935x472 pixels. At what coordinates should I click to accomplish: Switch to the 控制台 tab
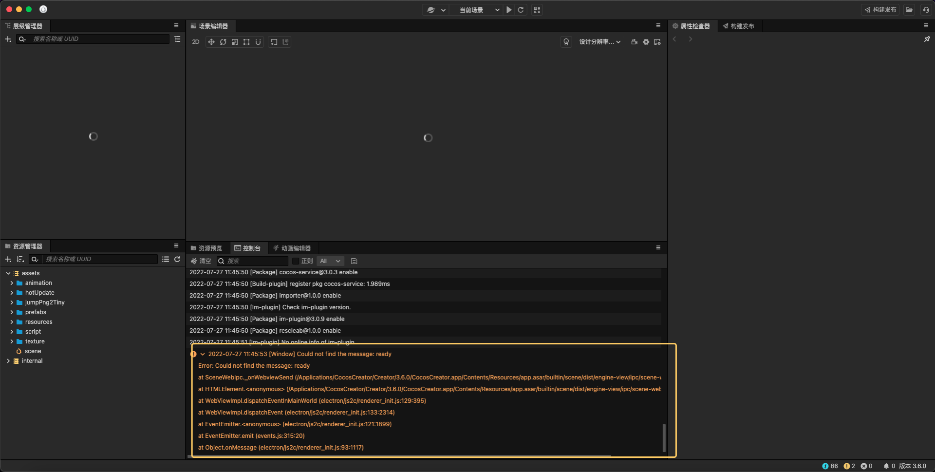pos(248,248)
